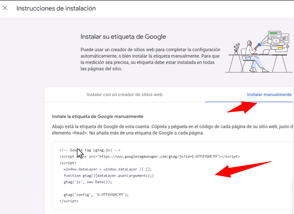This screenshot has width=294, height=214.
Task: Click the Instalar su etiqueta de Google heading
Action: (123, 37)
